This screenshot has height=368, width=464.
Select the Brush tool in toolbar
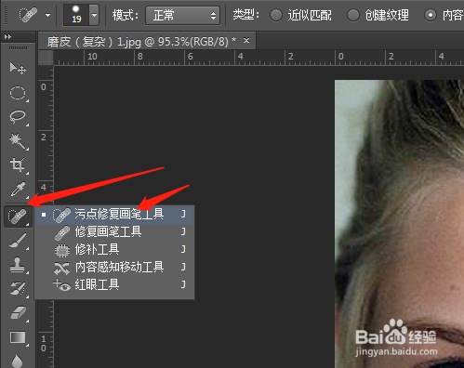[18, 241]
